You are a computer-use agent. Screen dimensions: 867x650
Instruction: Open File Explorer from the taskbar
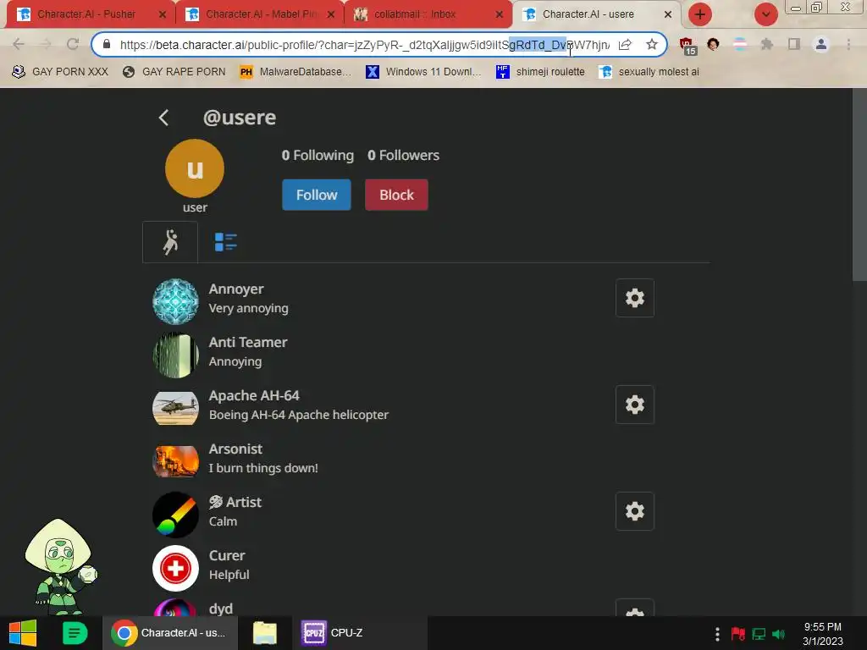265,633
